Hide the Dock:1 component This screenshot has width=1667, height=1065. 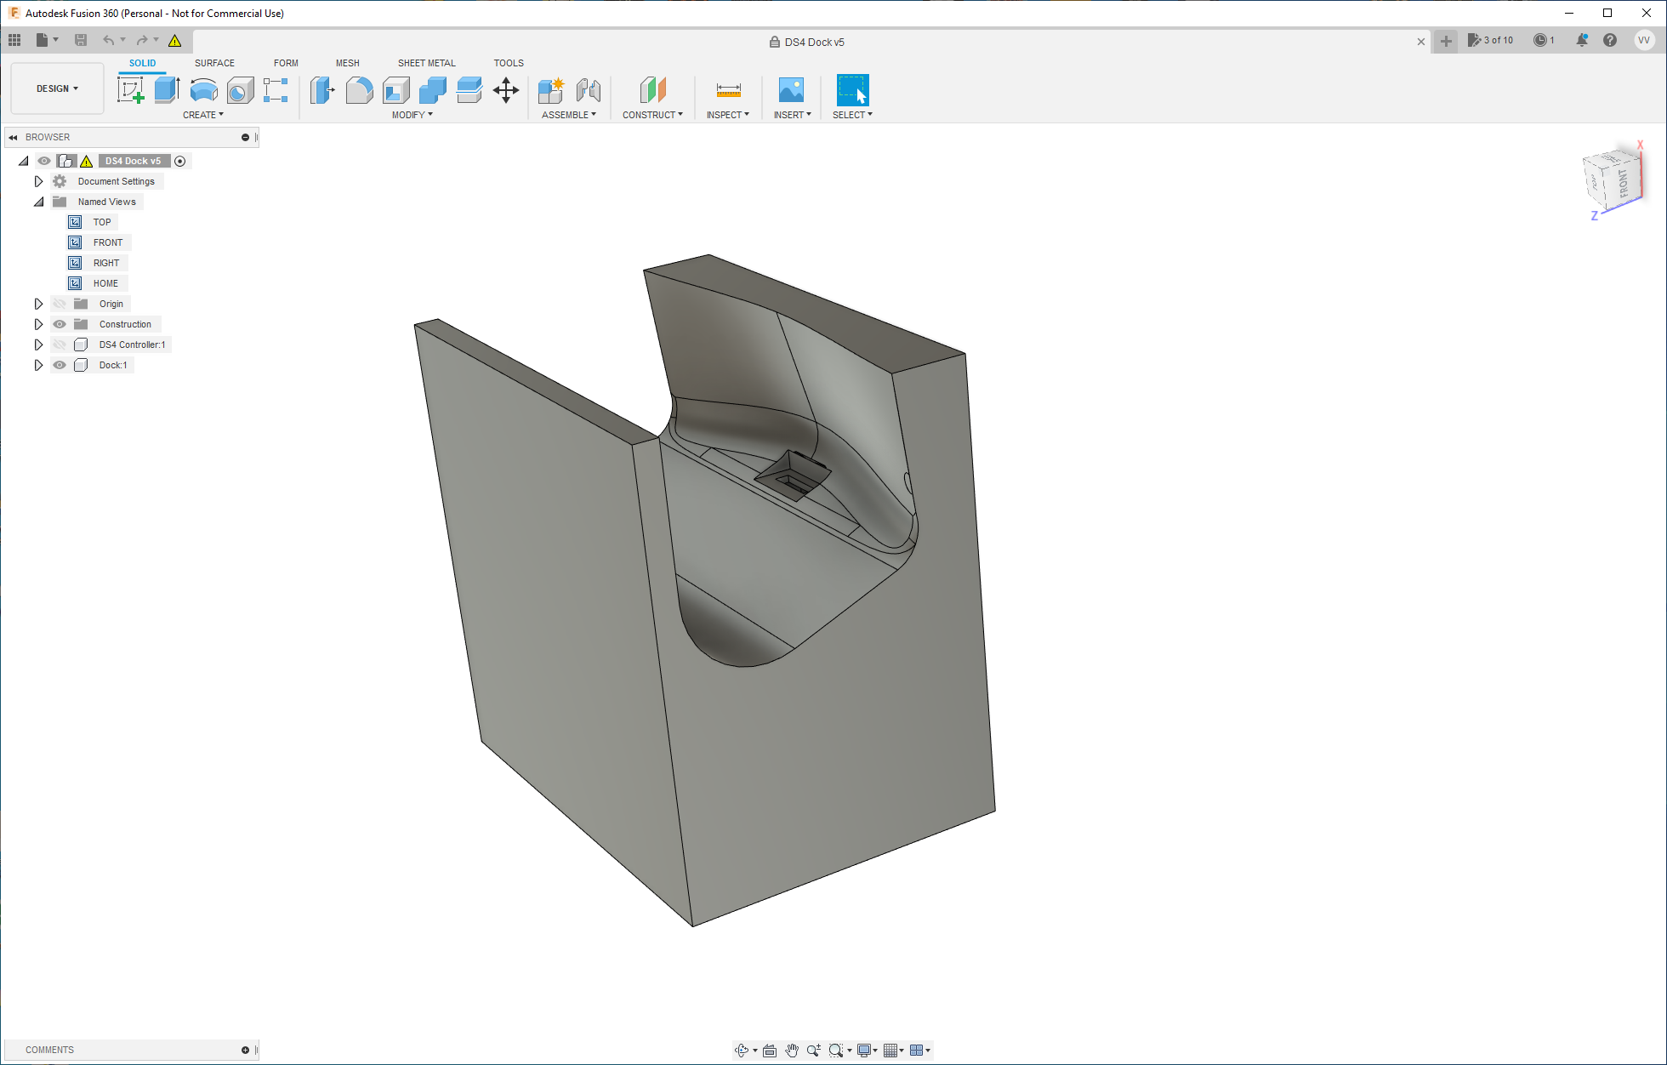60,365
